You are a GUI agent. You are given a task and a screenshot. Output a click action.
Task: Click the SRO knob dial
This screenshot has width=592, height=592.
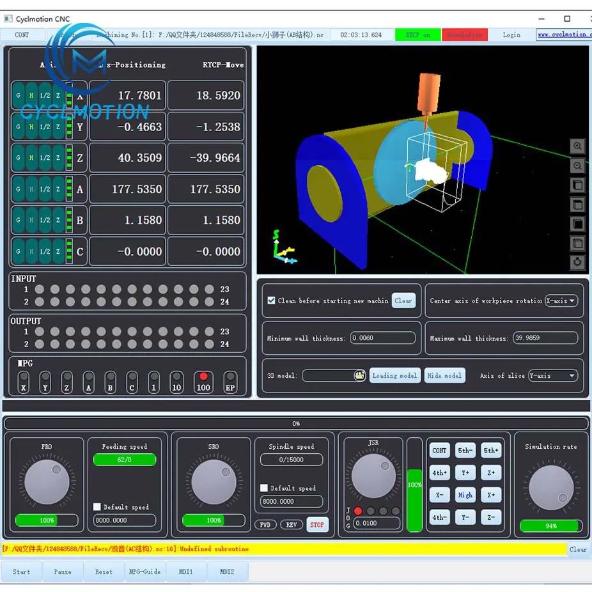214,482
